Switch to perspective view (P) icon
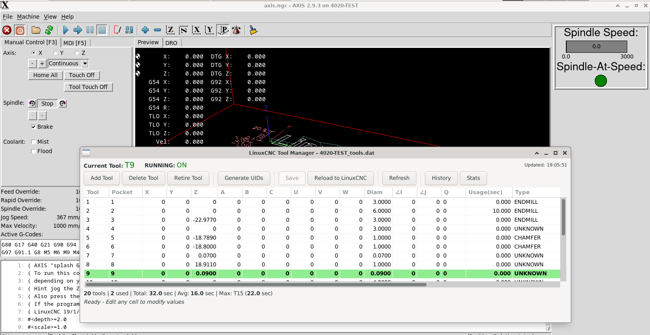650x335 pixels. pyautogui.click(x=223, y=30)
